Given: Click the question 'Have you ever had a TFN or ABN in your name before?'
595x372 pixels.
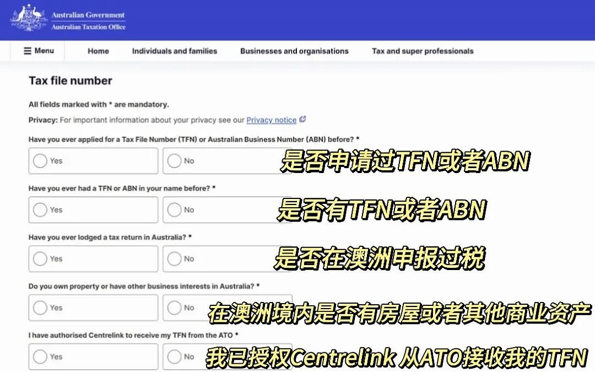Looking at the screenshot, I should pyautogui.click(x=122, y=188).
